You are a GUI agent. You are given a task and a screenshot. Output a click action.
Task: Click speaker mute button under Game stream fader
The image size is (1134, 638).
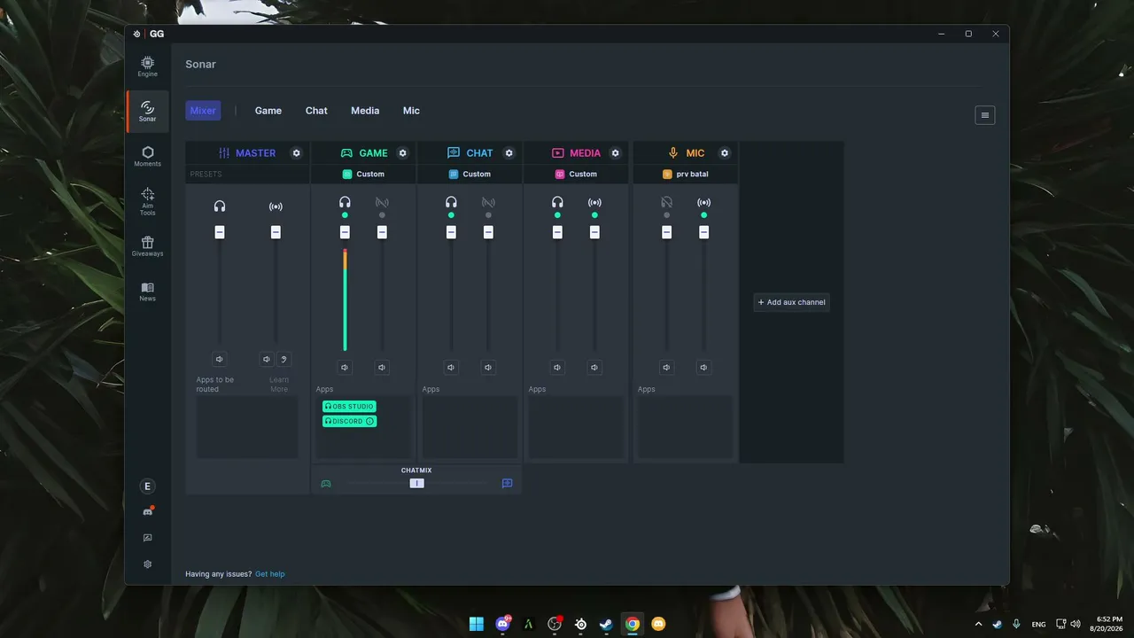click(x=382, y=368)
